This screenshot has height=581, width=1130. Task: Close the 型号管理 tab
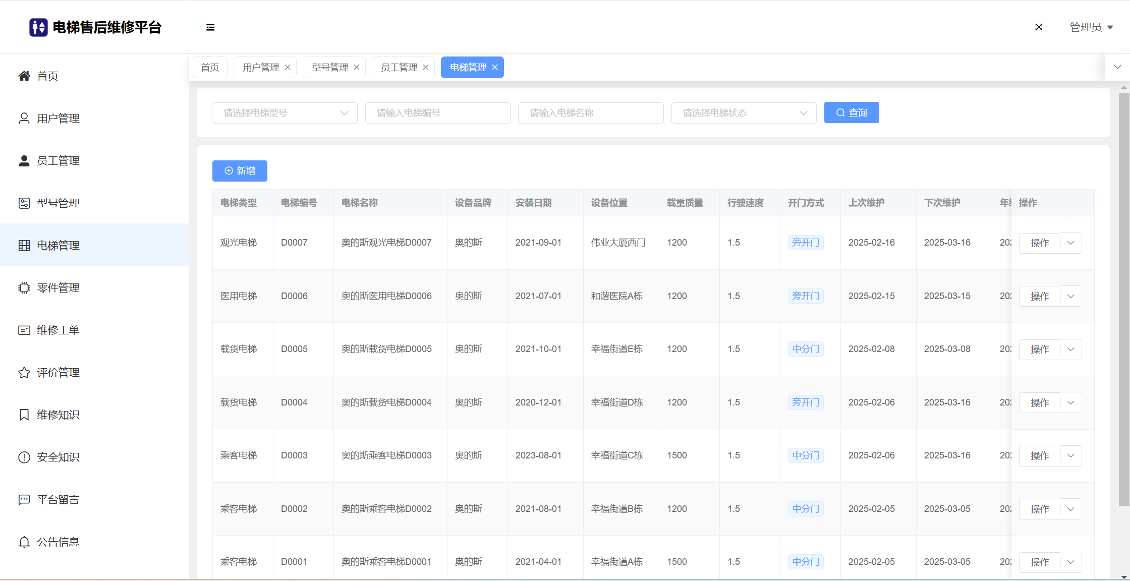[x=357, y=68]
